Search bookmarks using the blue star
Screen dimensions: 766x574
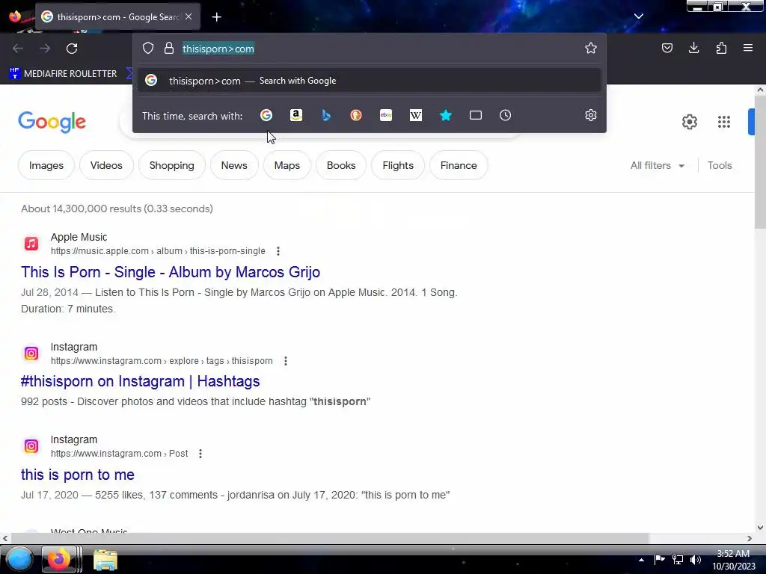tap(446, 115)
